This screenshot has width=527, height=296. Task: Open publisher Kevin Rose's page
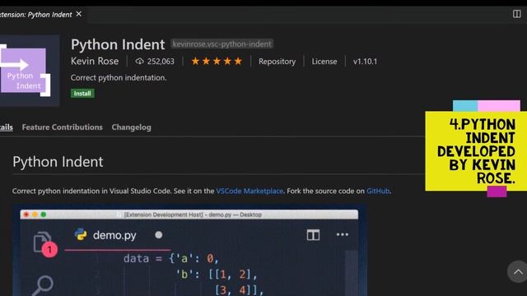coord(95,61)
